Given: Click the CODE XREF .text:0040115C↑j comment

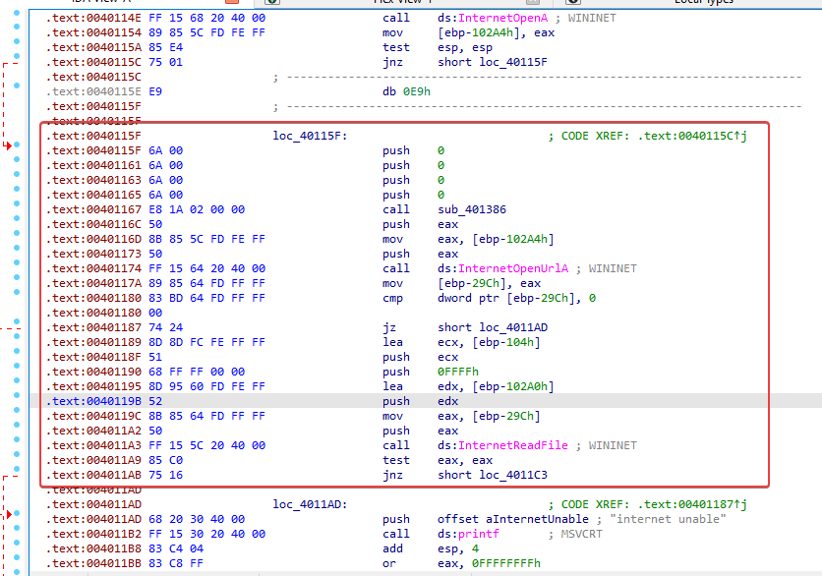Looking at the screenshot, I should coord(647,136).
